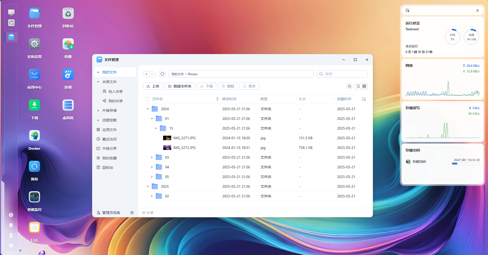Sort by the 修改时间 column header
The height and width of the screenshot is (255, 488).
[x=229, y=99]
